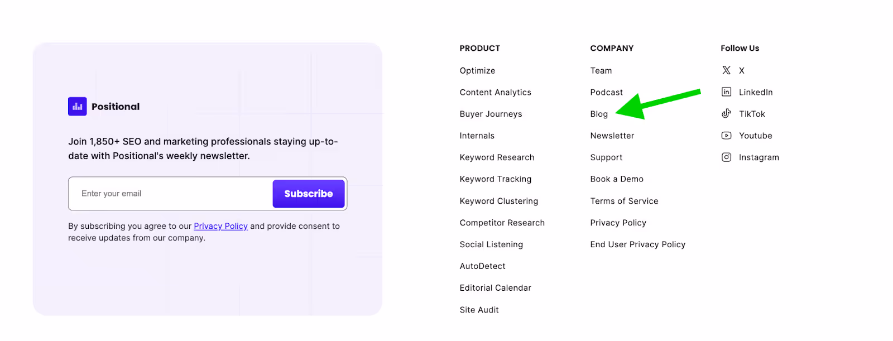The width and height of the screenshot is (893, 341).
Task: Open End User Privacy Policy
Action: click(638, 244)
